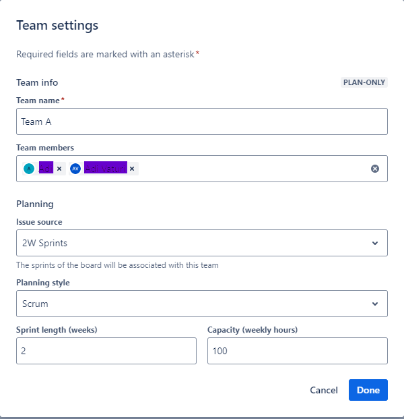The image size is (404, 419).
Task: Click the Issue source label
Action: point(39,222)
